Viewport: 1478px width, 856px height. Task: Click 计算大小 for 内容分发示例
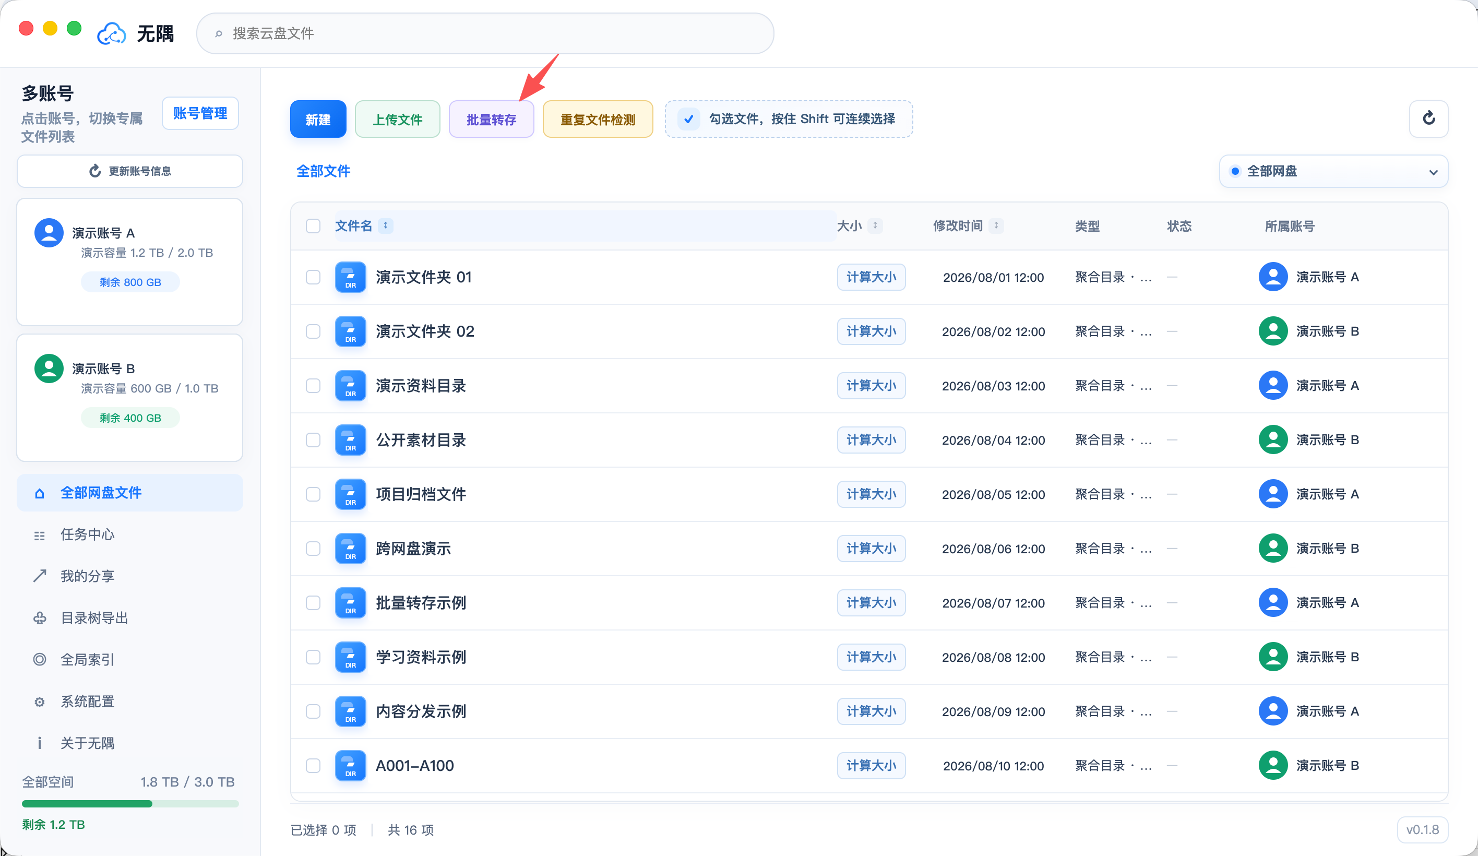(x=871, y=711)
